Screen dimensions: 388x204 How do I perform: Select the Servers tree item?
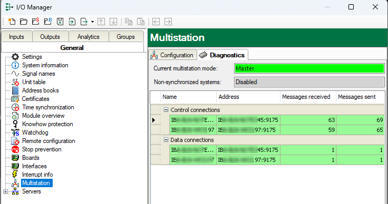32,191
